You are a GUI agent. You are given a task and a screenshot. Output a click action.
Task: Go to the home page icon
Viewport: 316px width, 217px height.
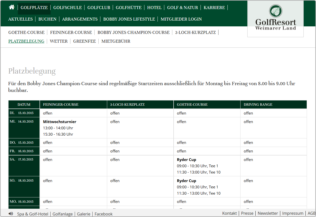pyautogui.click(x=12, y=7)
